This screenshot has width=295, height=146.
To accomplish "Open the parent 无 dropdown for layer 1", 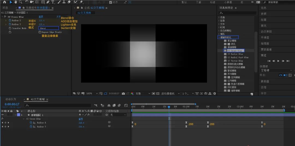I will (118, 115).
